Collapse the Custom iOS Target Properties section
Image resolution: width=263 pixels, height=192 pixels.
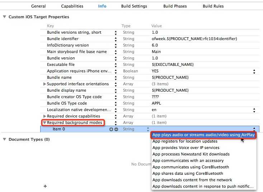click(5, 17)
